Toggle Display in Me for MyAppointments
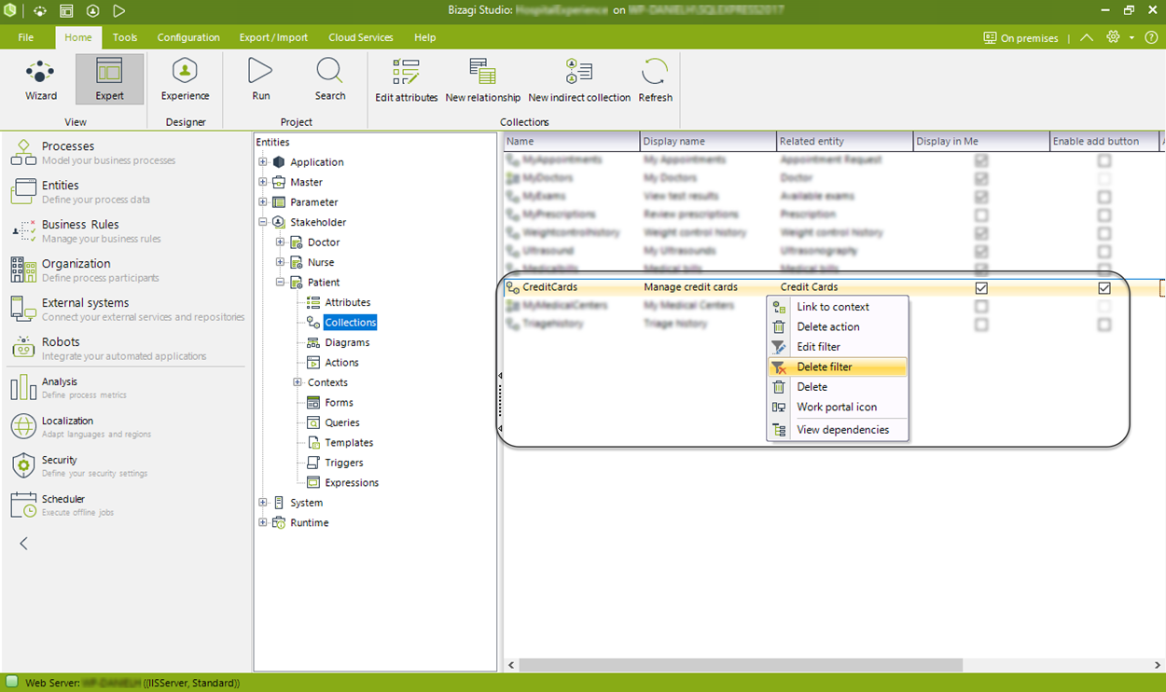Screen dimensions: 1166x692 click(x=981, y=160)
